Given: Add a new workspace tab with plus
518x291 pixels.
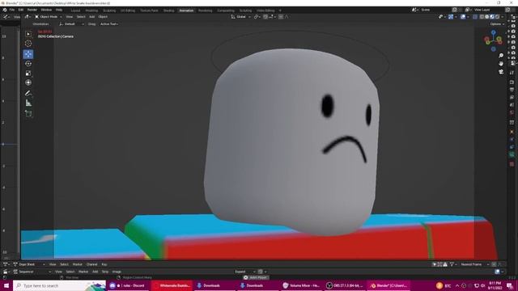Looking at the screenshot, I should [280, 11].
